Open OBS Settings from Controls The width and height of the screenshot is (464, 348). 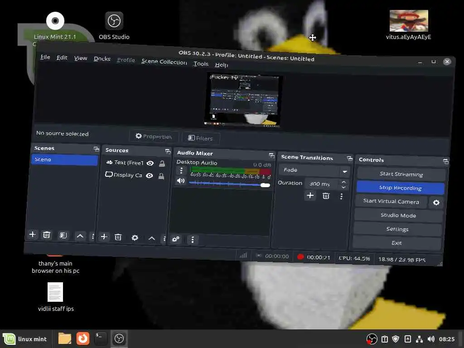(x=397, y=229)
